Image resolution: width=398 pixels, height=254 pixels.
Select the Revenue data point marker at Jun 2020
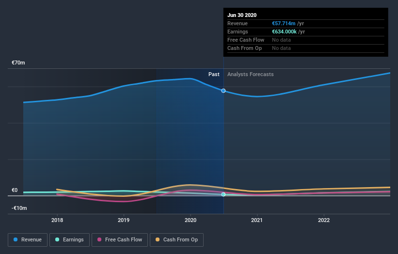coord(223,91)
